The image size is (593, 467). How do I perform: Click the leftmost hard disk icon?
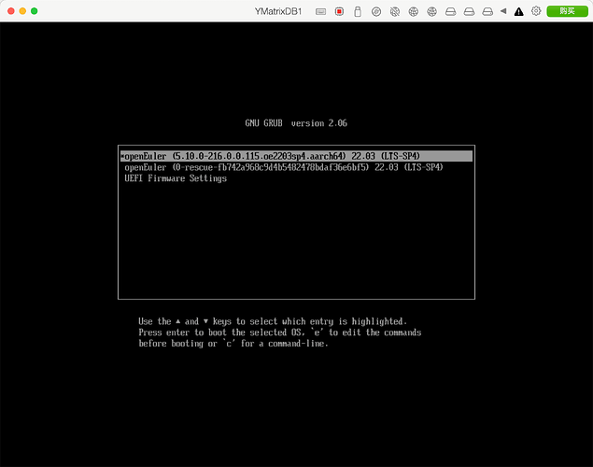(450, 11)
